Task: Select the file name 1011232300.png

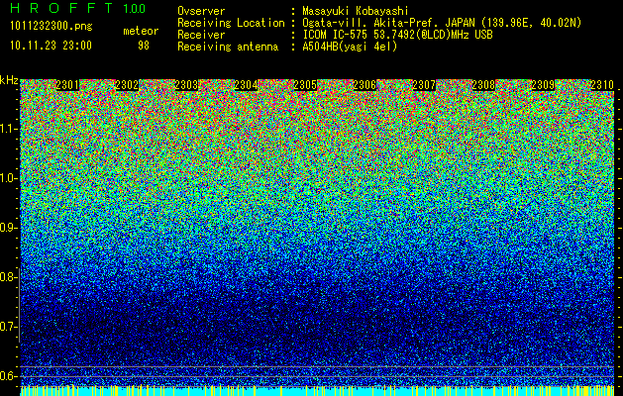Action: (52, 26)
